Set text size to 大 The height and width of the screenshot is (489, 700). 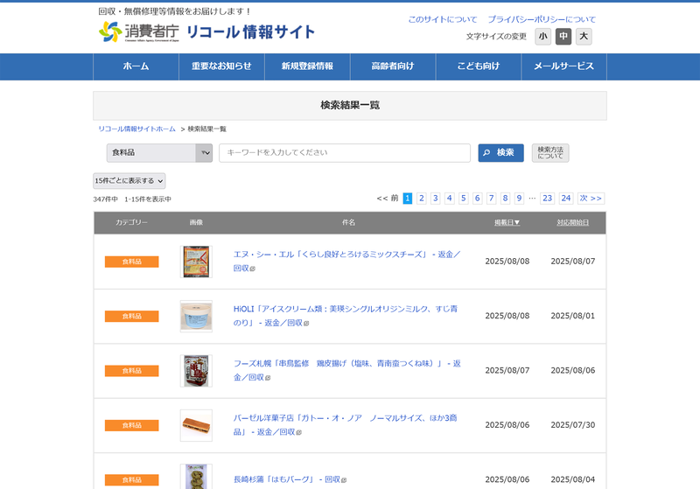point(584,37)
